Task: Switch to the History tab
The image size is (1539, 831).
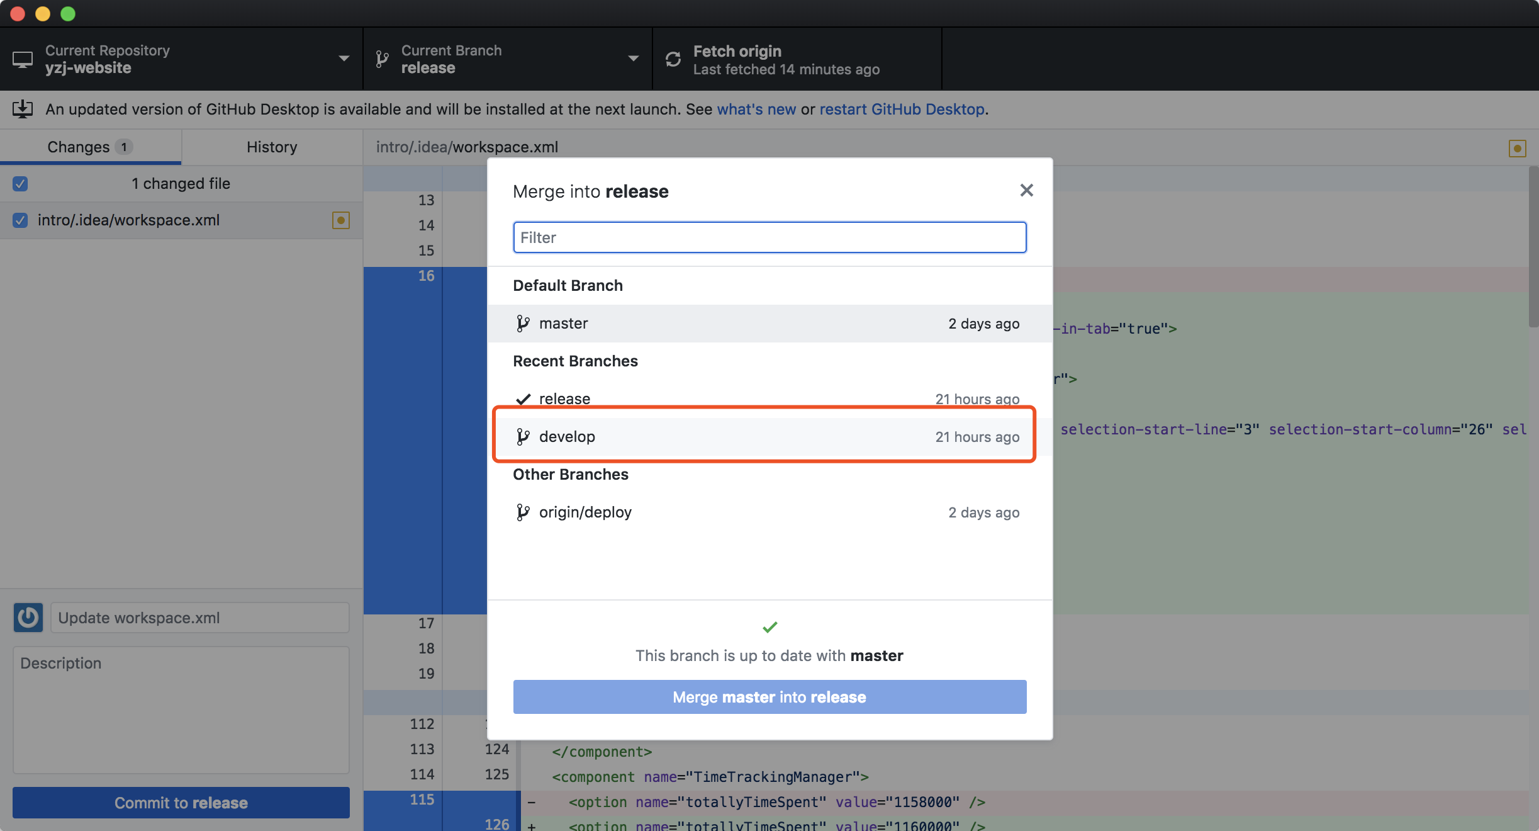Action: (x=272, y=147)
